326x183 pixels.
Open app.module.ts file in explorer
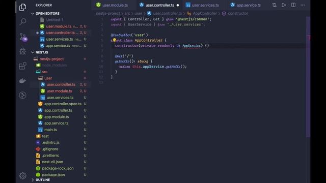57,117
